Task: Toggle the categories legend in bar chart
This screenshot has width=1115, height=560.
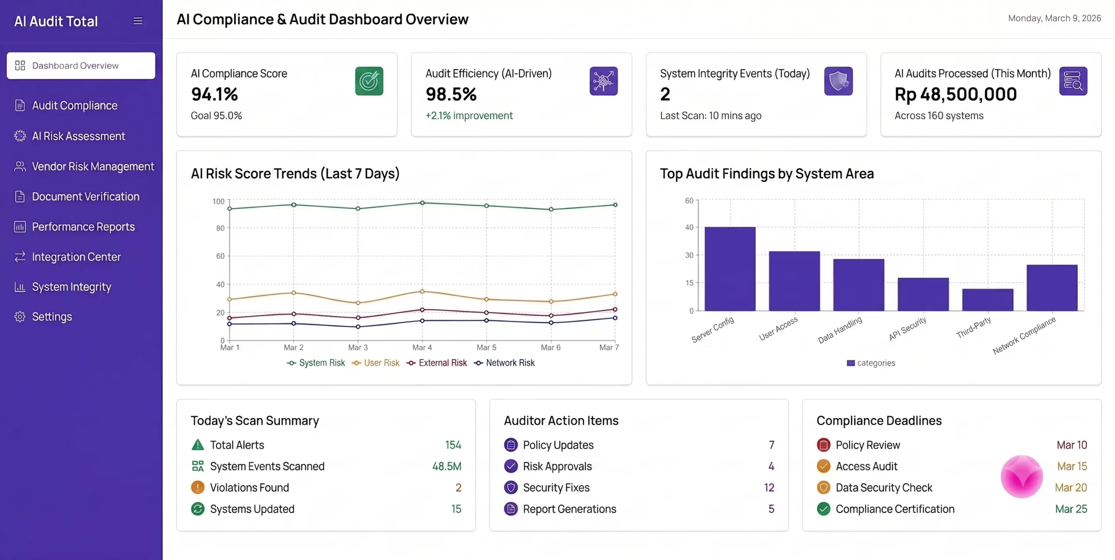Action: [x=871, y=363]
